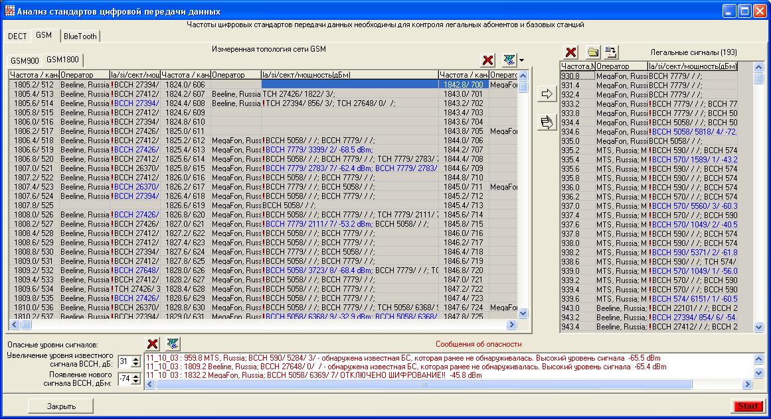This screenshot has width=771, height=419.
Task: Click the red Start button
Action: [748, 406]
